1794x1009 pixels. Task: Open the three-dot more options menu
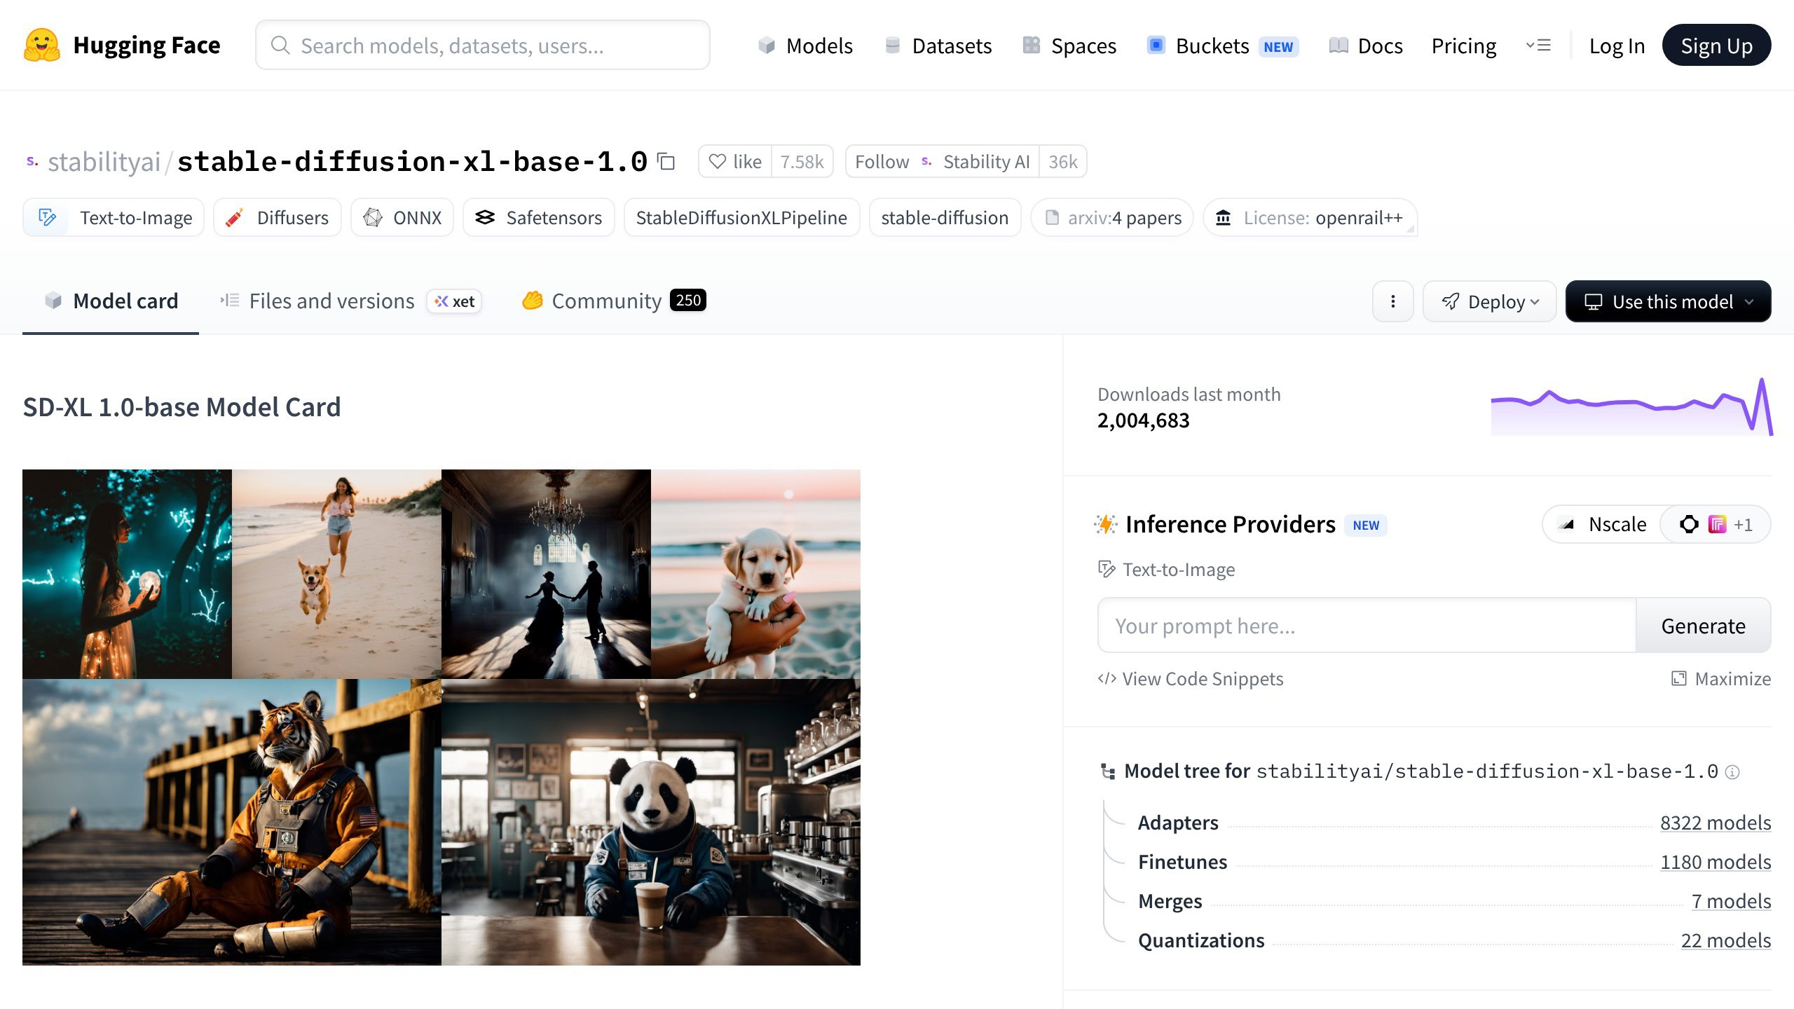[1392, 301]
